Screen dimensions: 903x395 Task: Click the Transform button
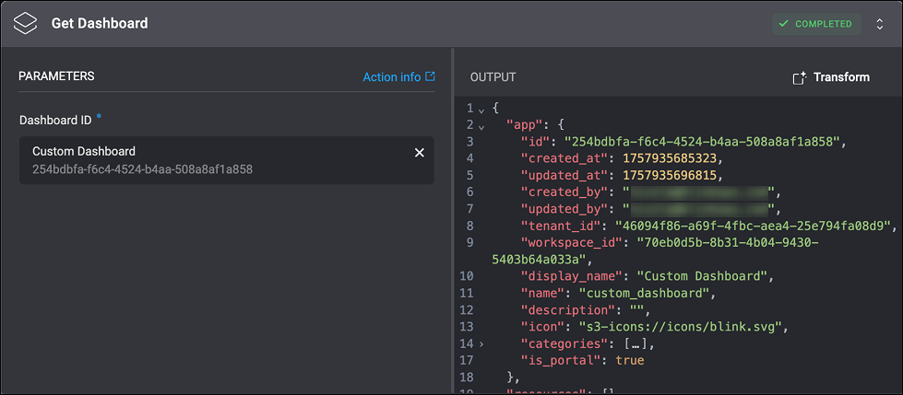coord(831,77)
